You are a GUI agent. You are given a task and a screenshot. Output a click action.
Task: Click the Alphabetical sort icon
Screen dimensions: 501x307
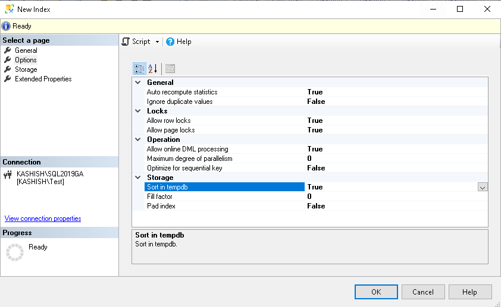point(153,68)
